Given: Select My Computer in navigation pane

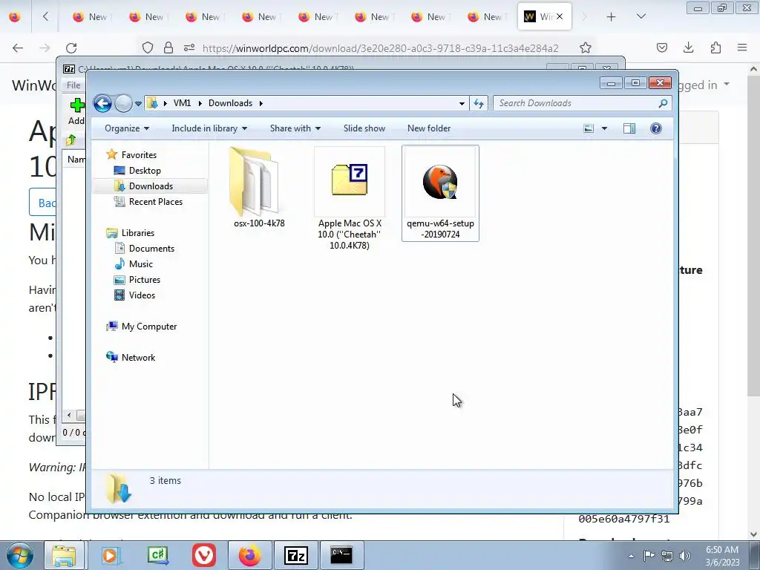Looking at the screenshot, I should (148, 327).
